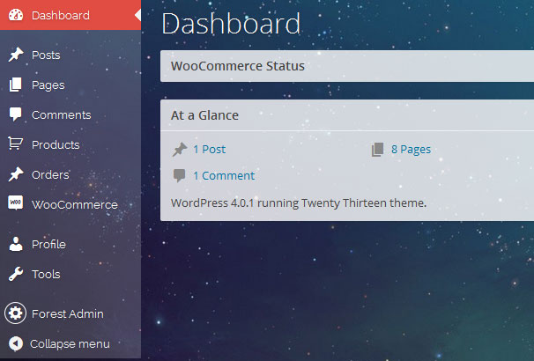
Task: Click the Forest Admin gear icon
Action: pos(15,313)
